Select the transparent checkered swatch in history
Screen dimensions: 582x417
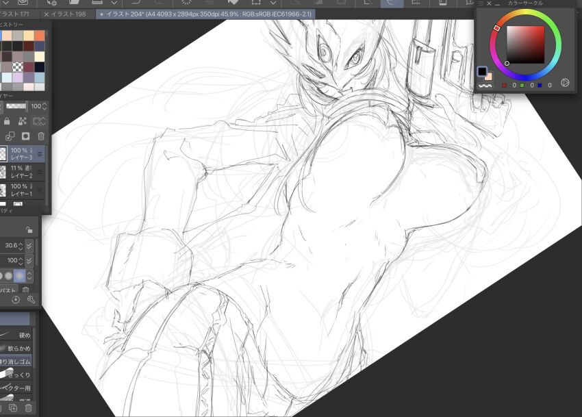(17, 67)
